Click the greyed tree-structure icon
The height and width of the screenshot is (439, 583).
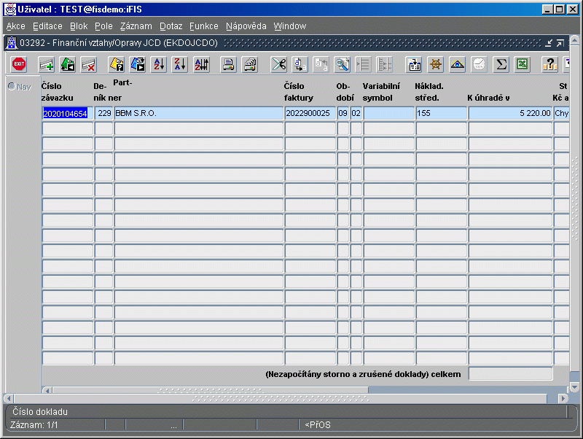[x=385, y=64]
